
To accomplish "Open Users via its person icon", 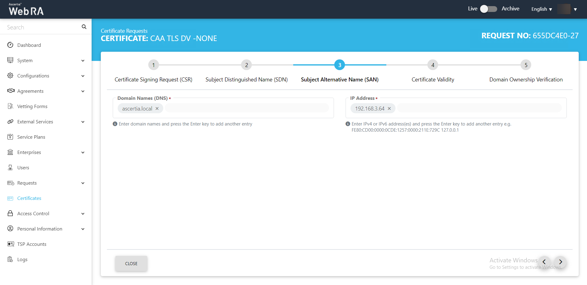I will 10,167.
